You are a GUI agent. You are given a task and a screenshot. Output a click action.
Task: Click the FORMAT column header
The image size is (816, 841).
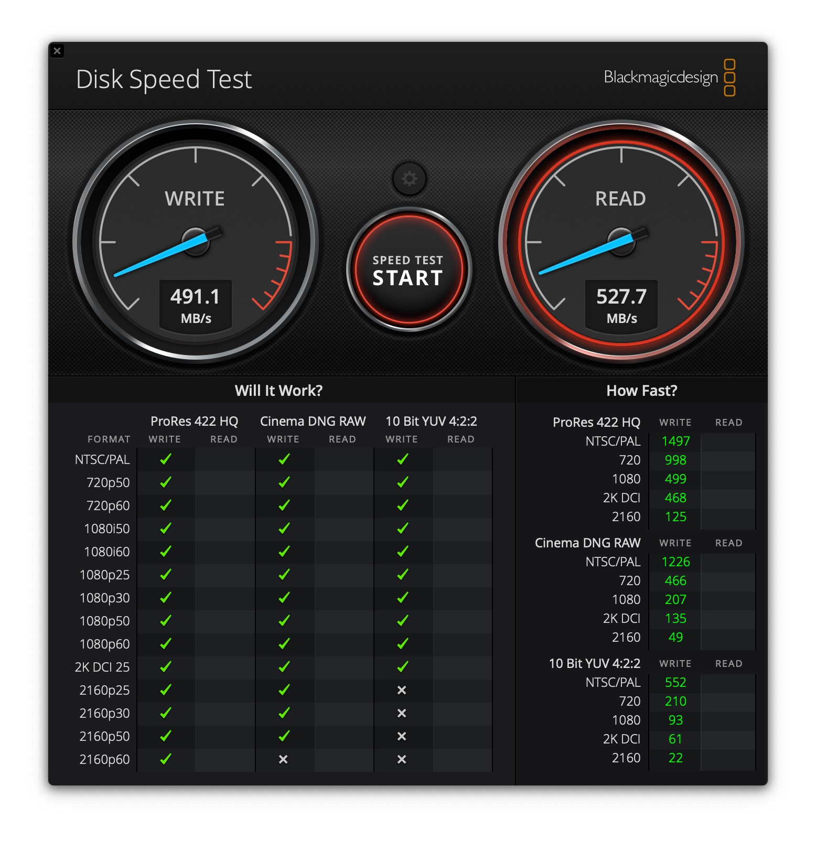pos(109,439)
